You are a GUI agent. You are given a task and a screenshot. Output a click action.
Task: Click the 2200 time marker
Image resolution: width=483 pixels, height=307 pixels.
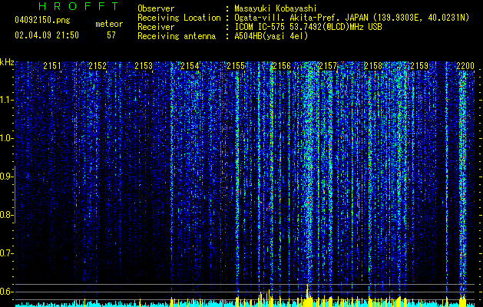pos(465,66)
